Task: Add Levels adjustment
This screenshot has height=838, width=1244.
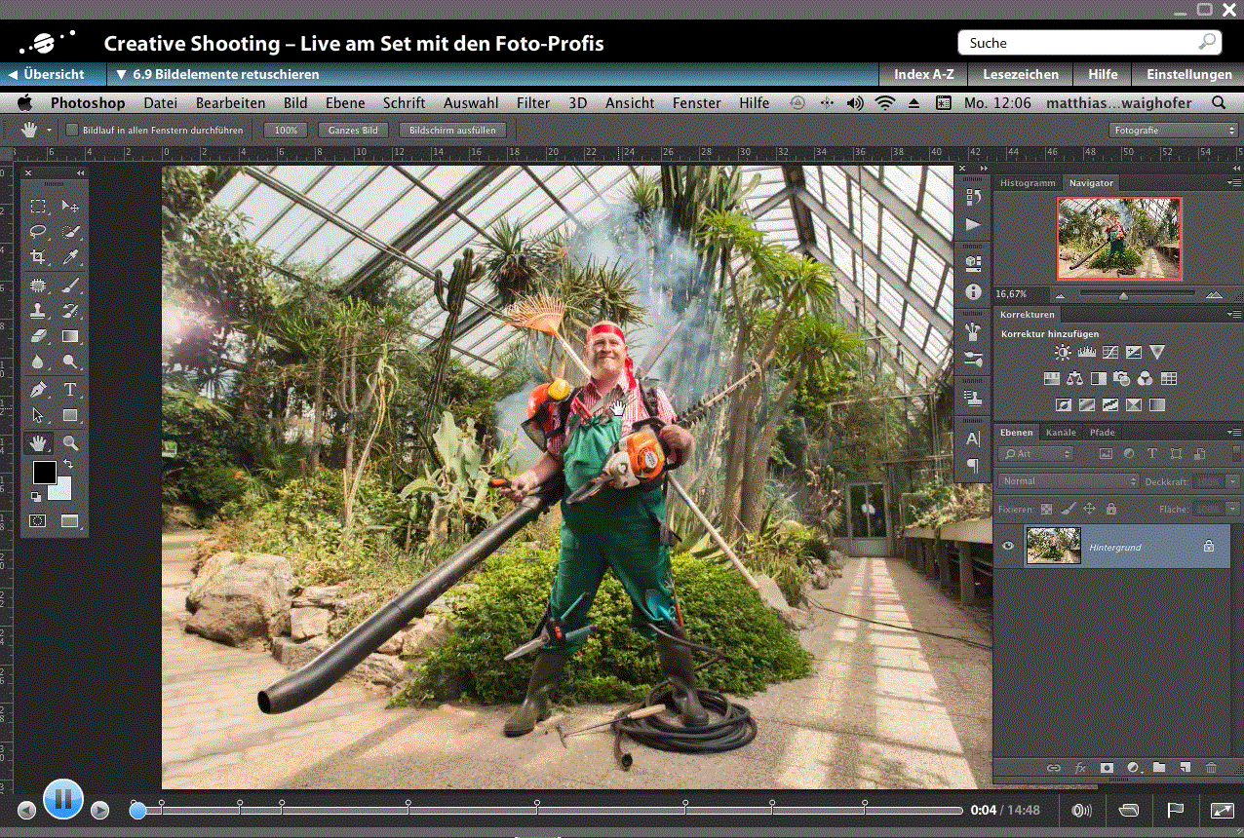Action: 1087,353
